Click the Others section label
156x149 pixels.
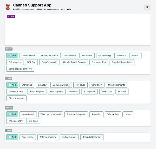pyautogui.click(x=8, y=131)
